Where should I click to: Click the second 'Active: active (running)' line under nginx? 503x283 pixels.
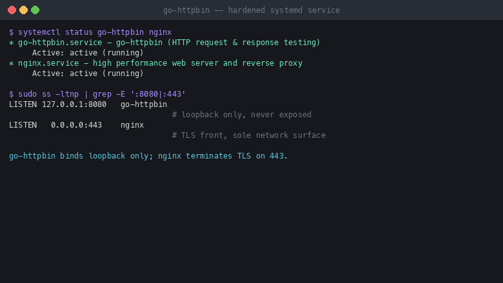pos(88,73)
